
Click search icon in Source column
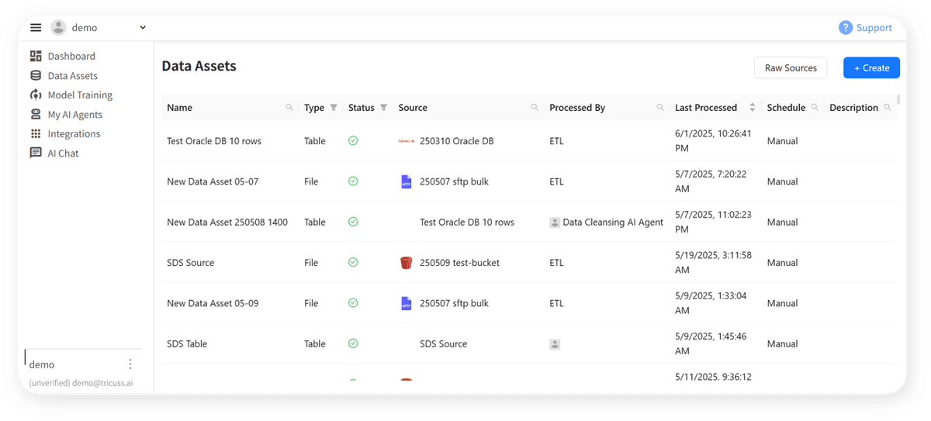535,108
